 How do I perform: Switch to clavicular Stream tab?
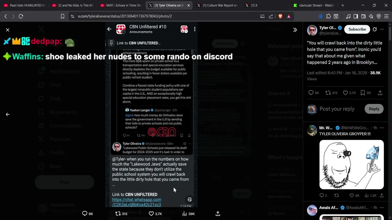[x=314, y=5]
